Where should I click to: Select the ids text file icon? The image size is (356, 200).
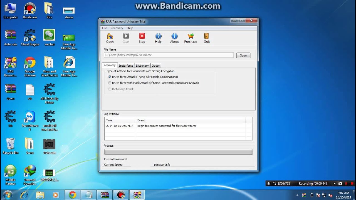coord(30,92)
